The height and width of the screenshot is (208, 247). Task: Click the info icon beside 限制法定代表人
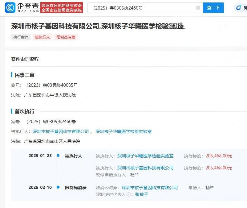pos(129,194)
